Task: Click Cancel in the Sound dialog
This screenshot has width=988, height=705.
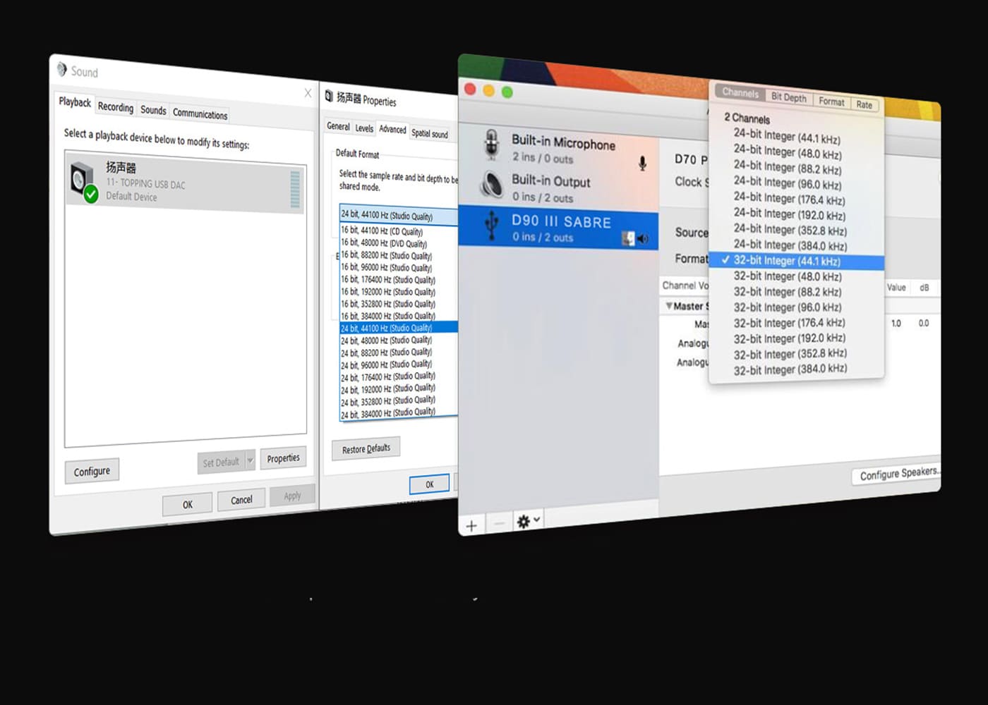Action: (x=241, y=500)
